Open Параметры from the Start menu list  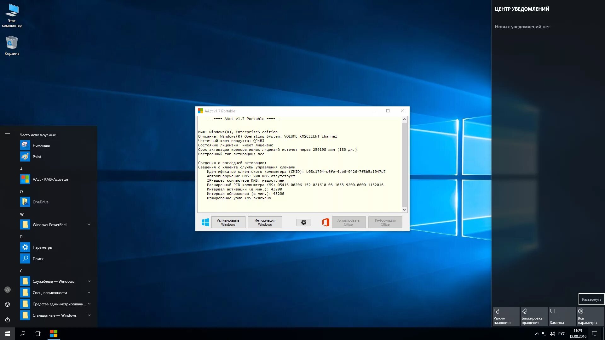click(56, 247)
